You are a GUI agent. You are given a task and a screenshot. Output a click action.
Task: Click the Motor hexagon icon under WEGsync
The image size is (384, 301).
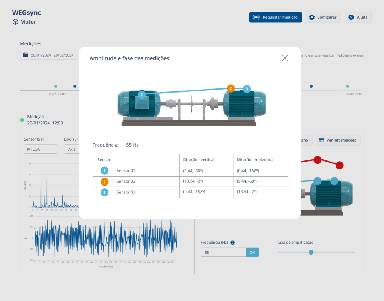pos(15,22)
